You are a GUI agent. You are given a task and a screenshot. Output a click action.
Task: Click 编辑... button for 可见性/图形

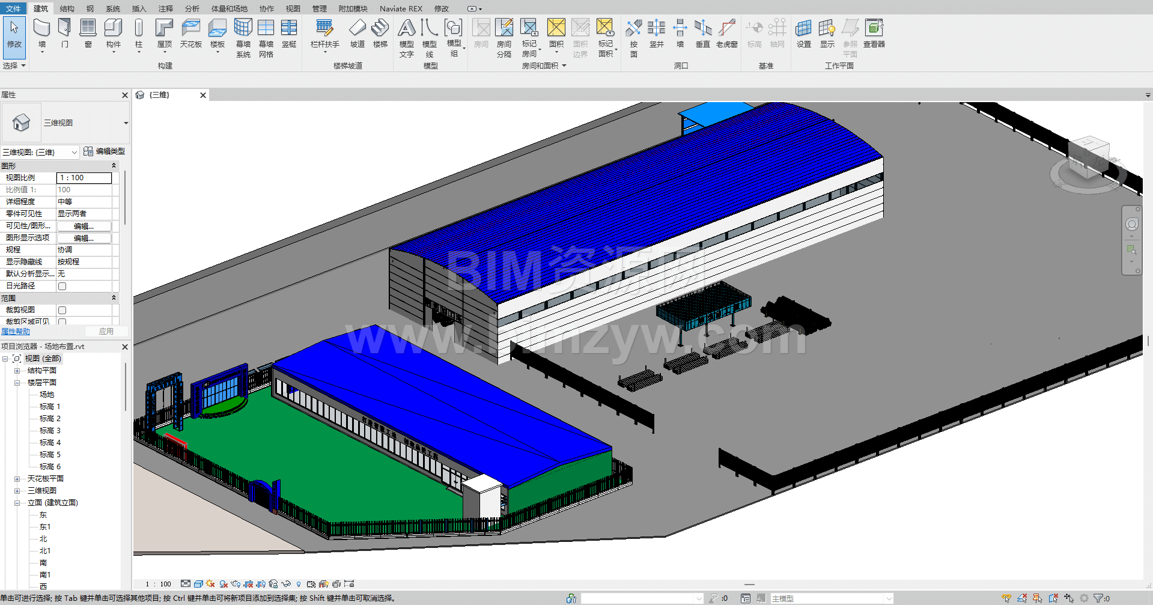point(84,226)
